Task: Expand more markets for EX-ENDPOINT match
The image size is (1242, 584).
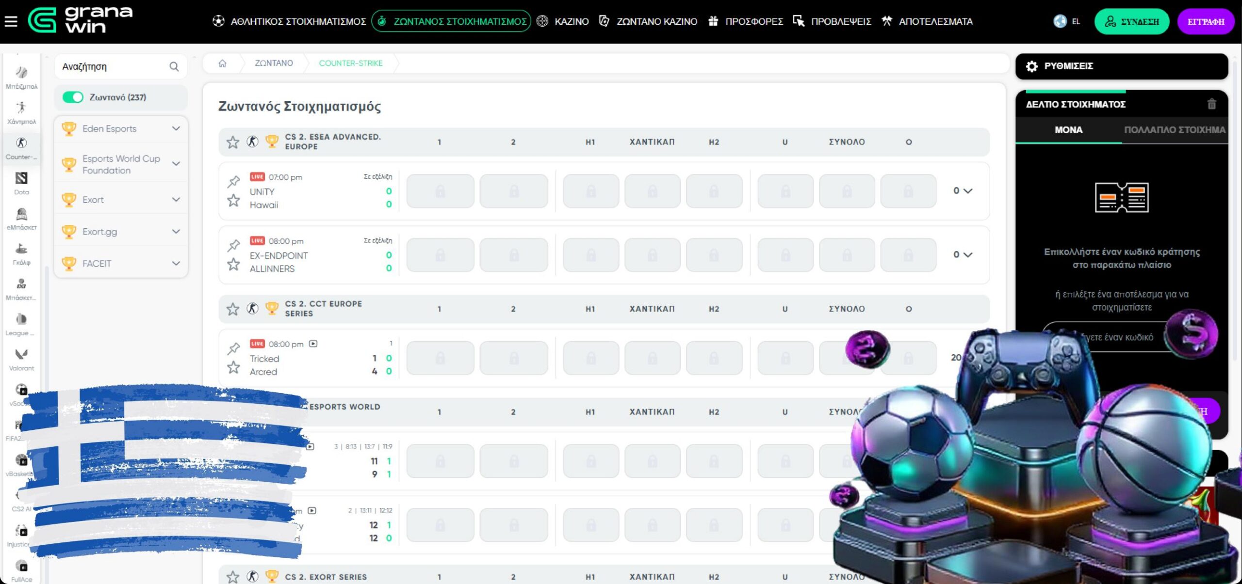Action: [967, 255]
